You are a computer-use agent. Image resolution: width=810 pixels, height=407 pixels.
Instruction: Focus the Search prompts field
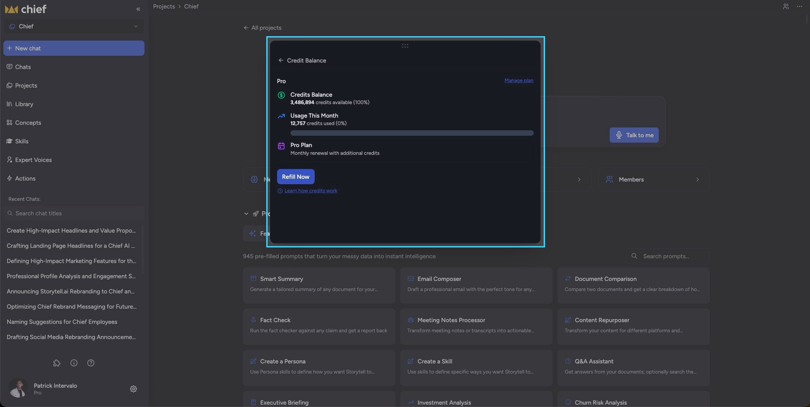(668, 256)
